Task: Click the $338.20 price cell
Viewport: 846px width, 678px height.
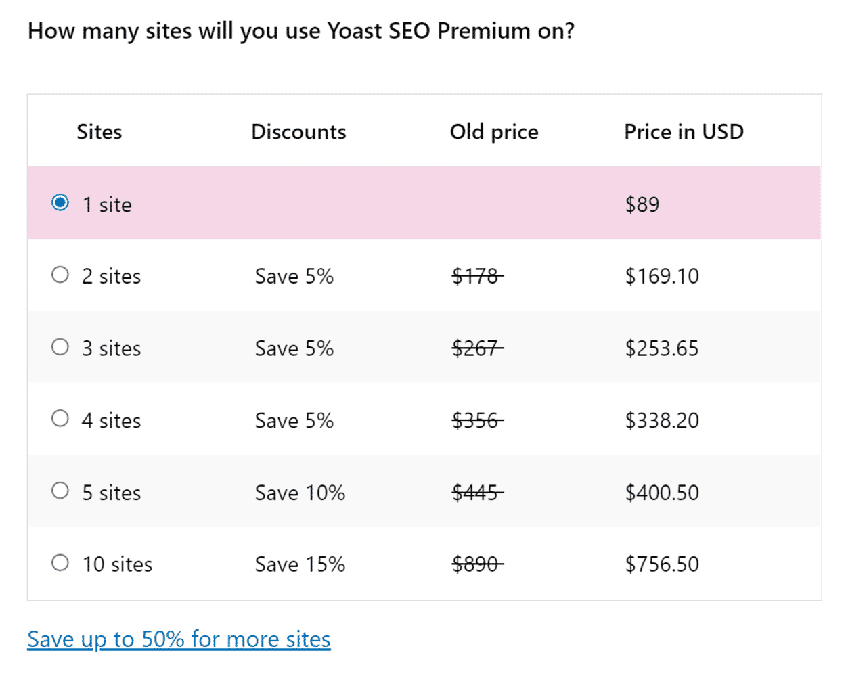Action: click(662, 420)
